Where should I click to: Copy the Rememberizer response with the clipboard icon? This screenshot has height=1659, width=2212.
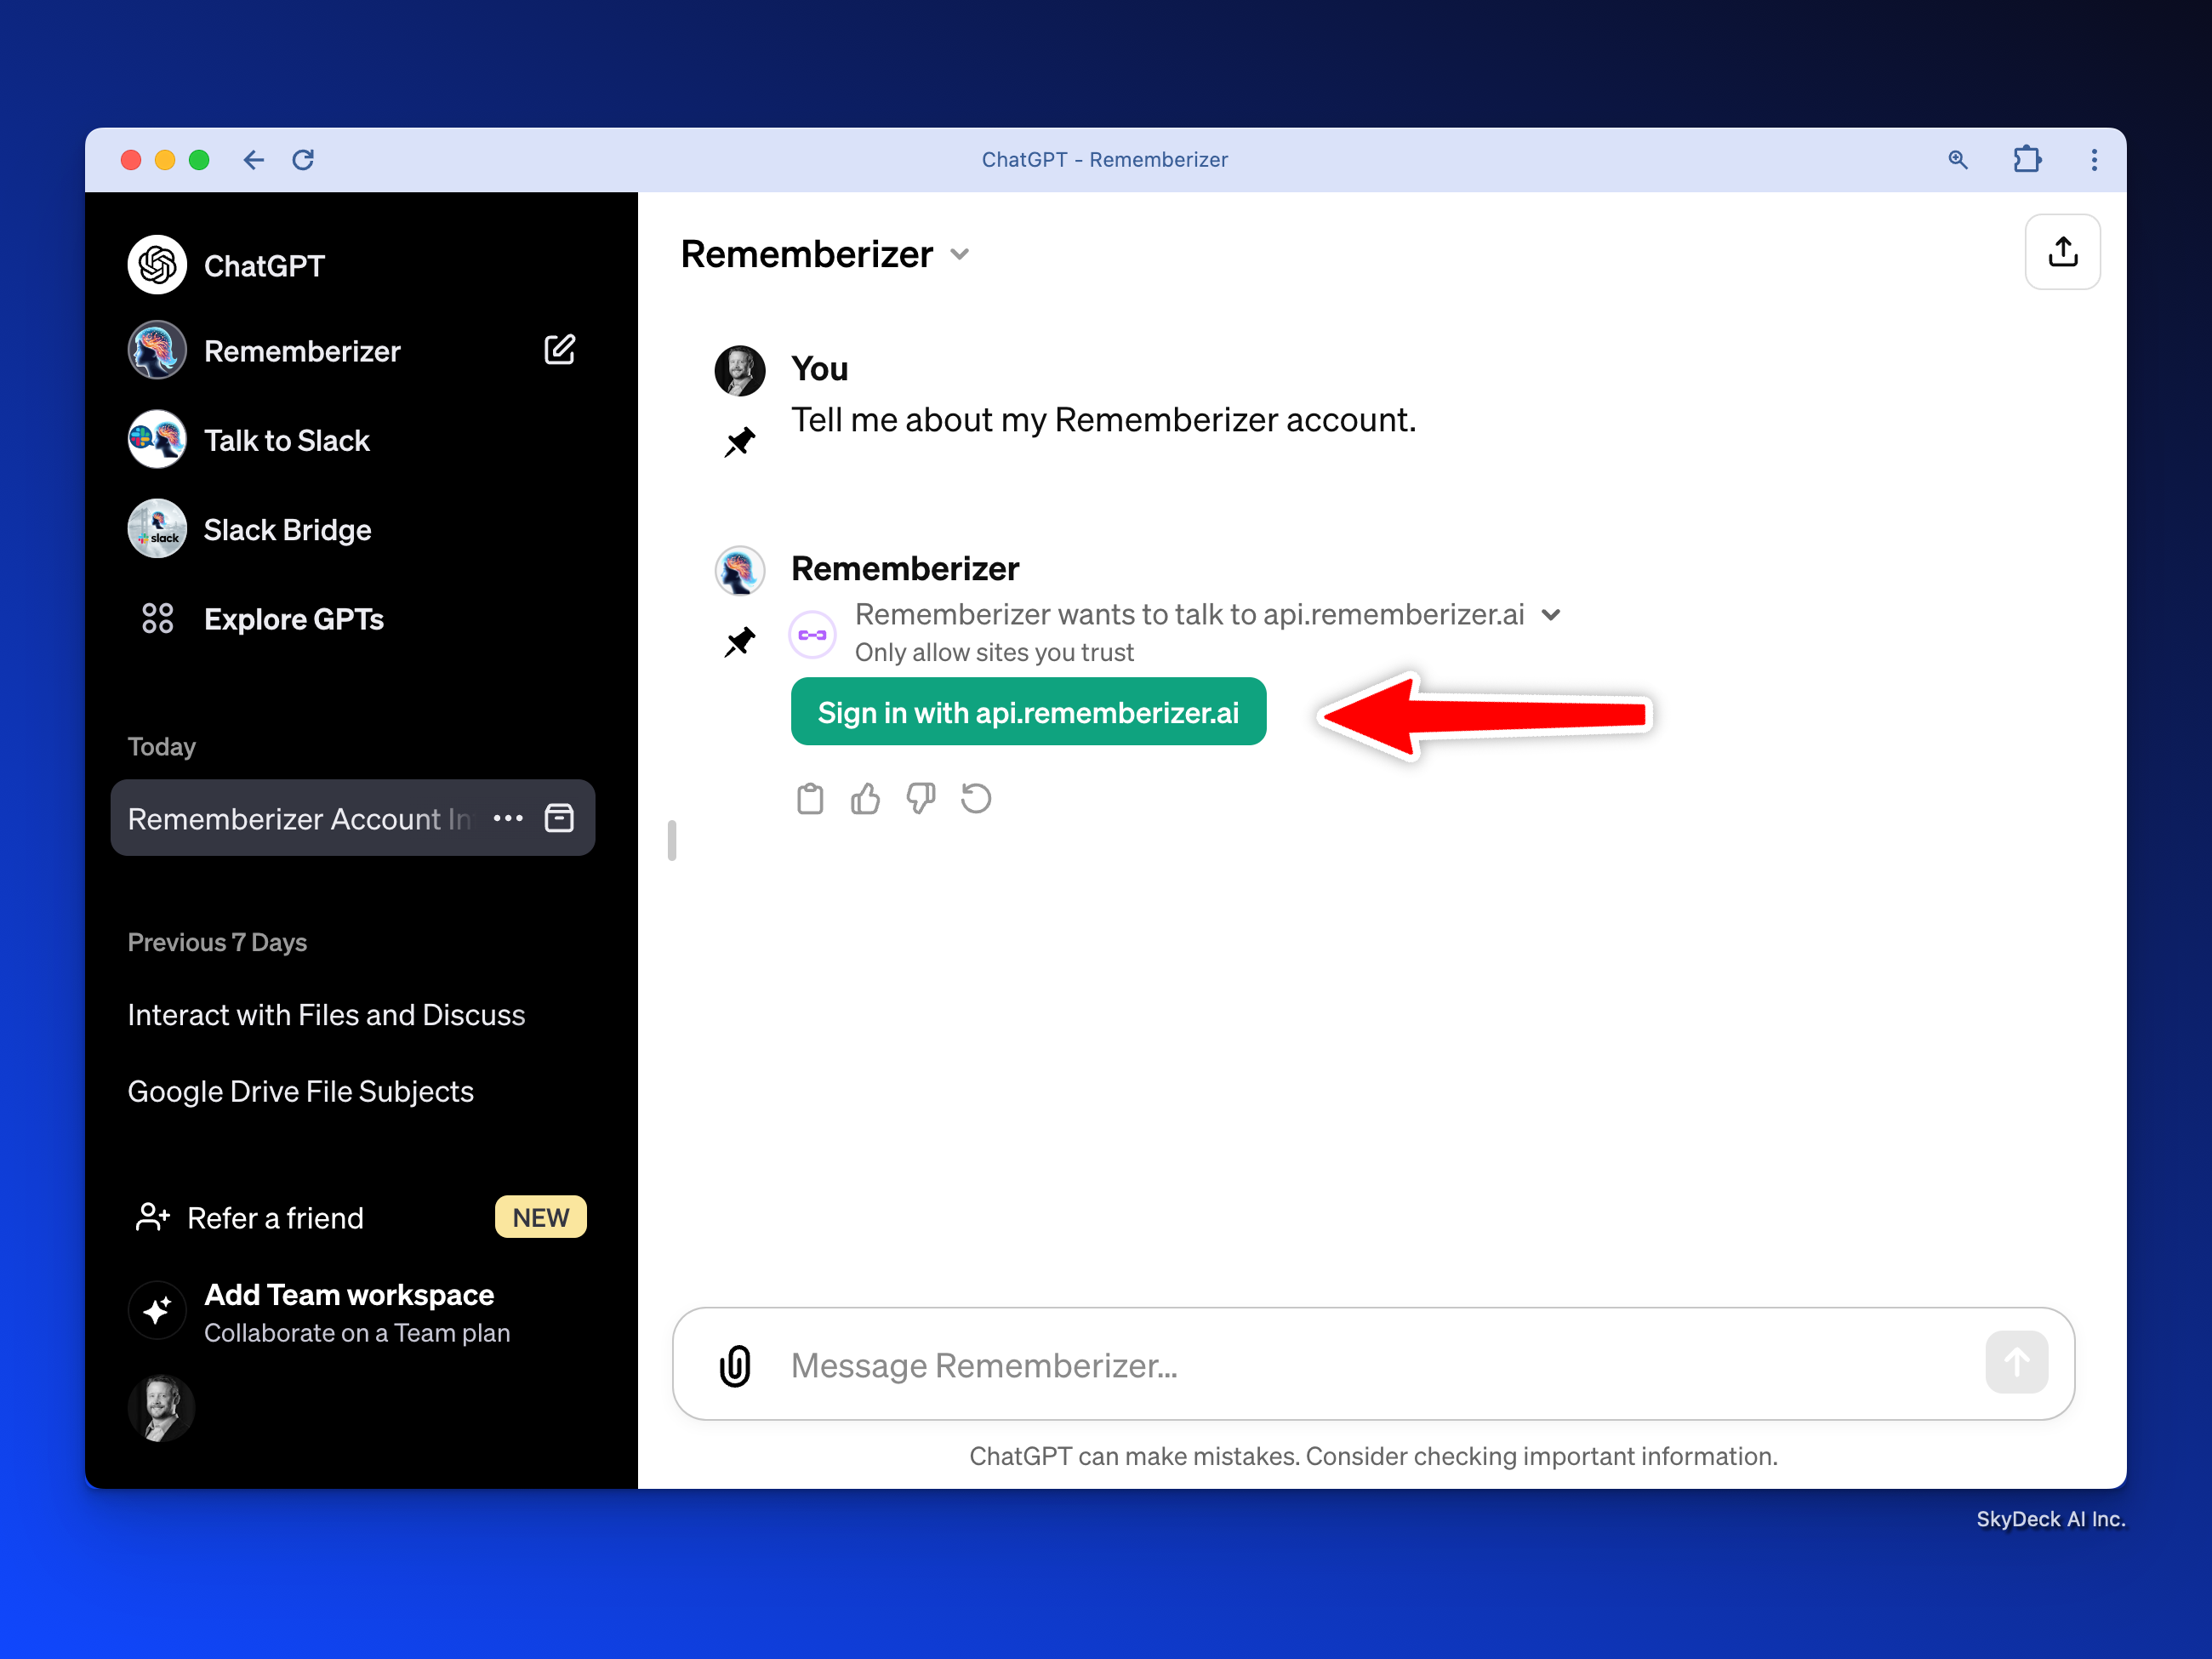tap(810, 799)
